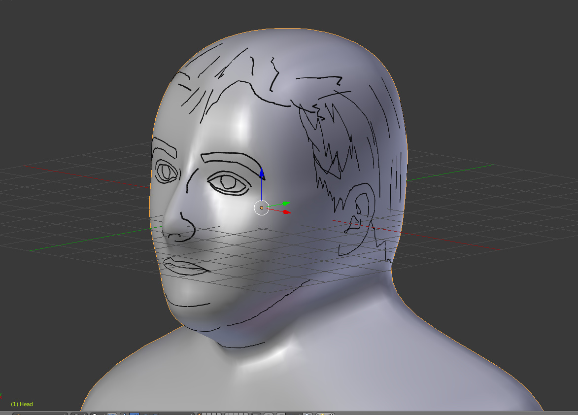Click the white manipulator center circle
This screenshot has width=578, height=415.
261,208
